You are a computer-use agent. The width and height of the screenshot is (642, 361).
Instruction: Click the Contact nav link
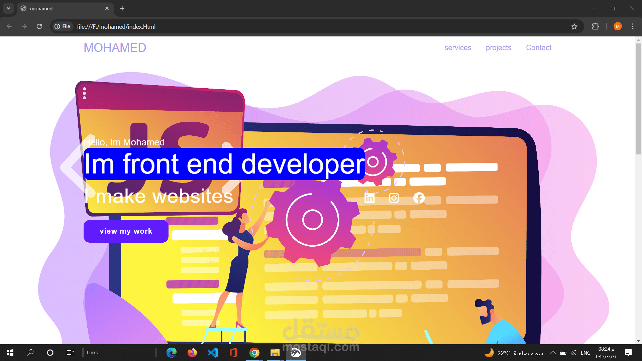[x=538, y=48]
